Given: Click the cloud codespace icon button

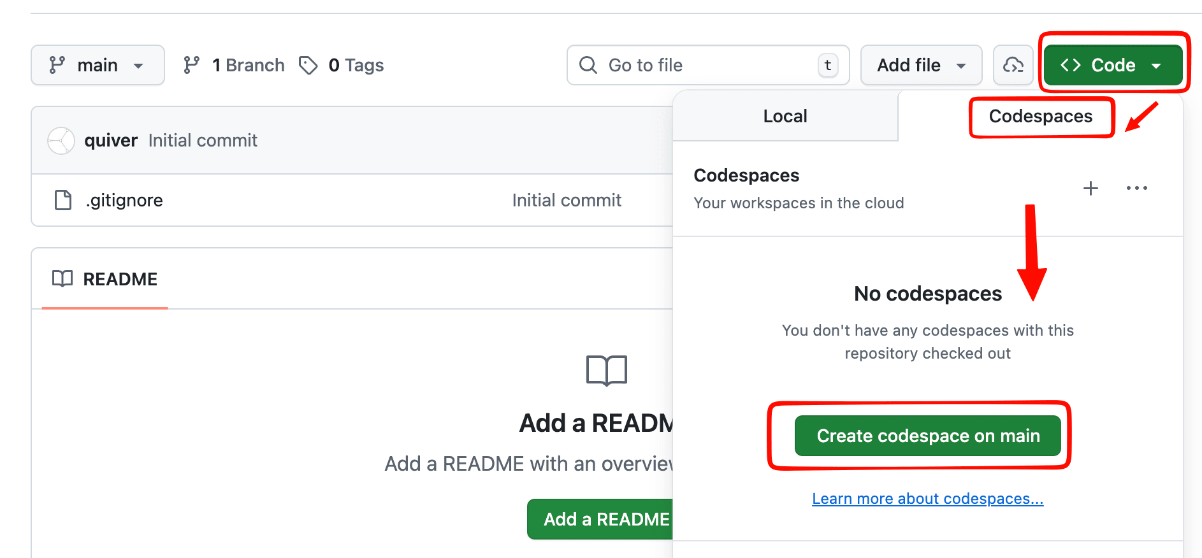Looking at the screenshot, I should (x=1013, y=65).
